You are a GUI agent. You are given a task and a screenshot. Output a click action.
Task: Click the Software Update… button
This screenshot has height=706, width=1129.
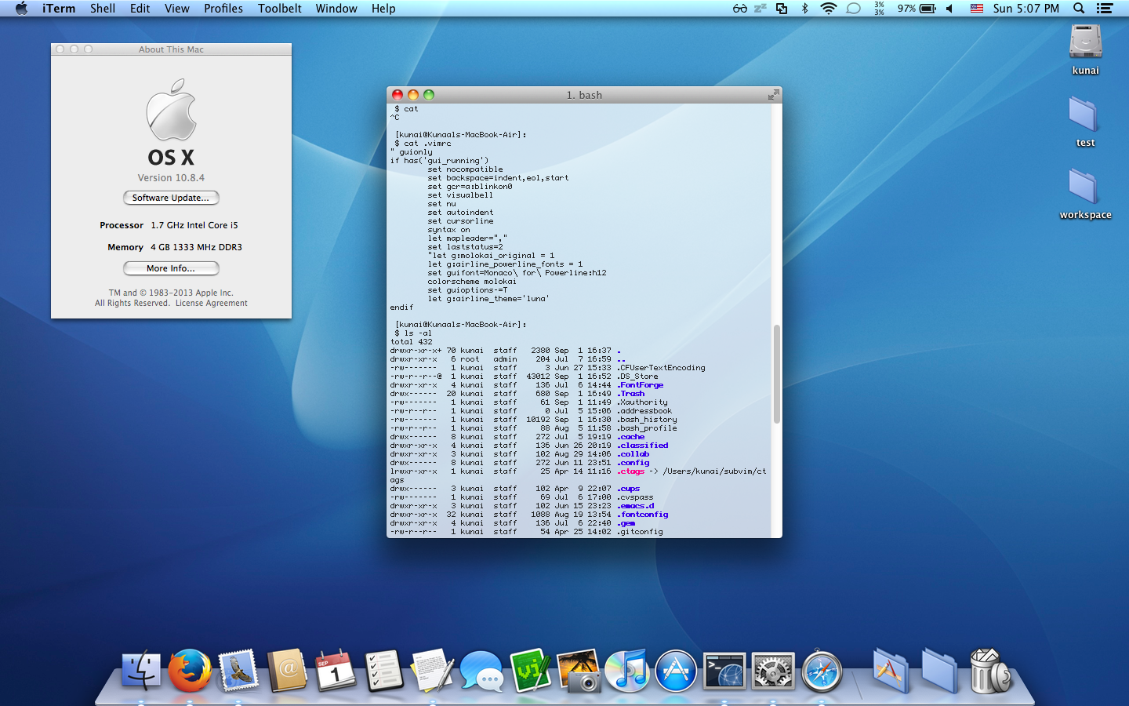click(x=171, y=198)
